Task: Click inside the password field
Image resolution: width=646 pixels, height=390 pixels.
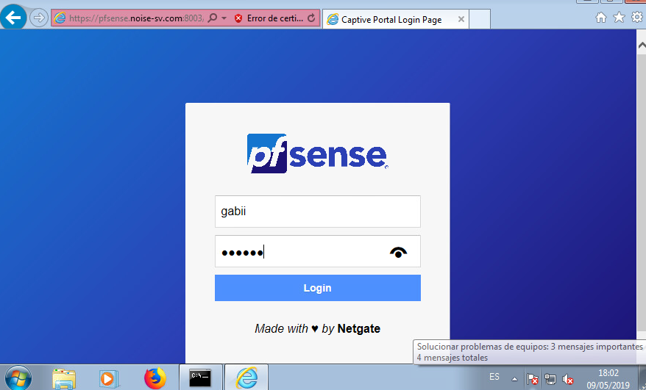Action: click(318, 251)
